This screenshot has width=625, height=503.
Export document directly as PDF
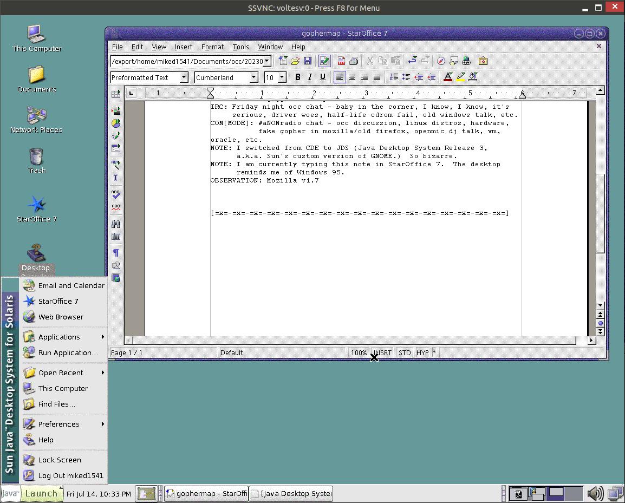point(341,61)
